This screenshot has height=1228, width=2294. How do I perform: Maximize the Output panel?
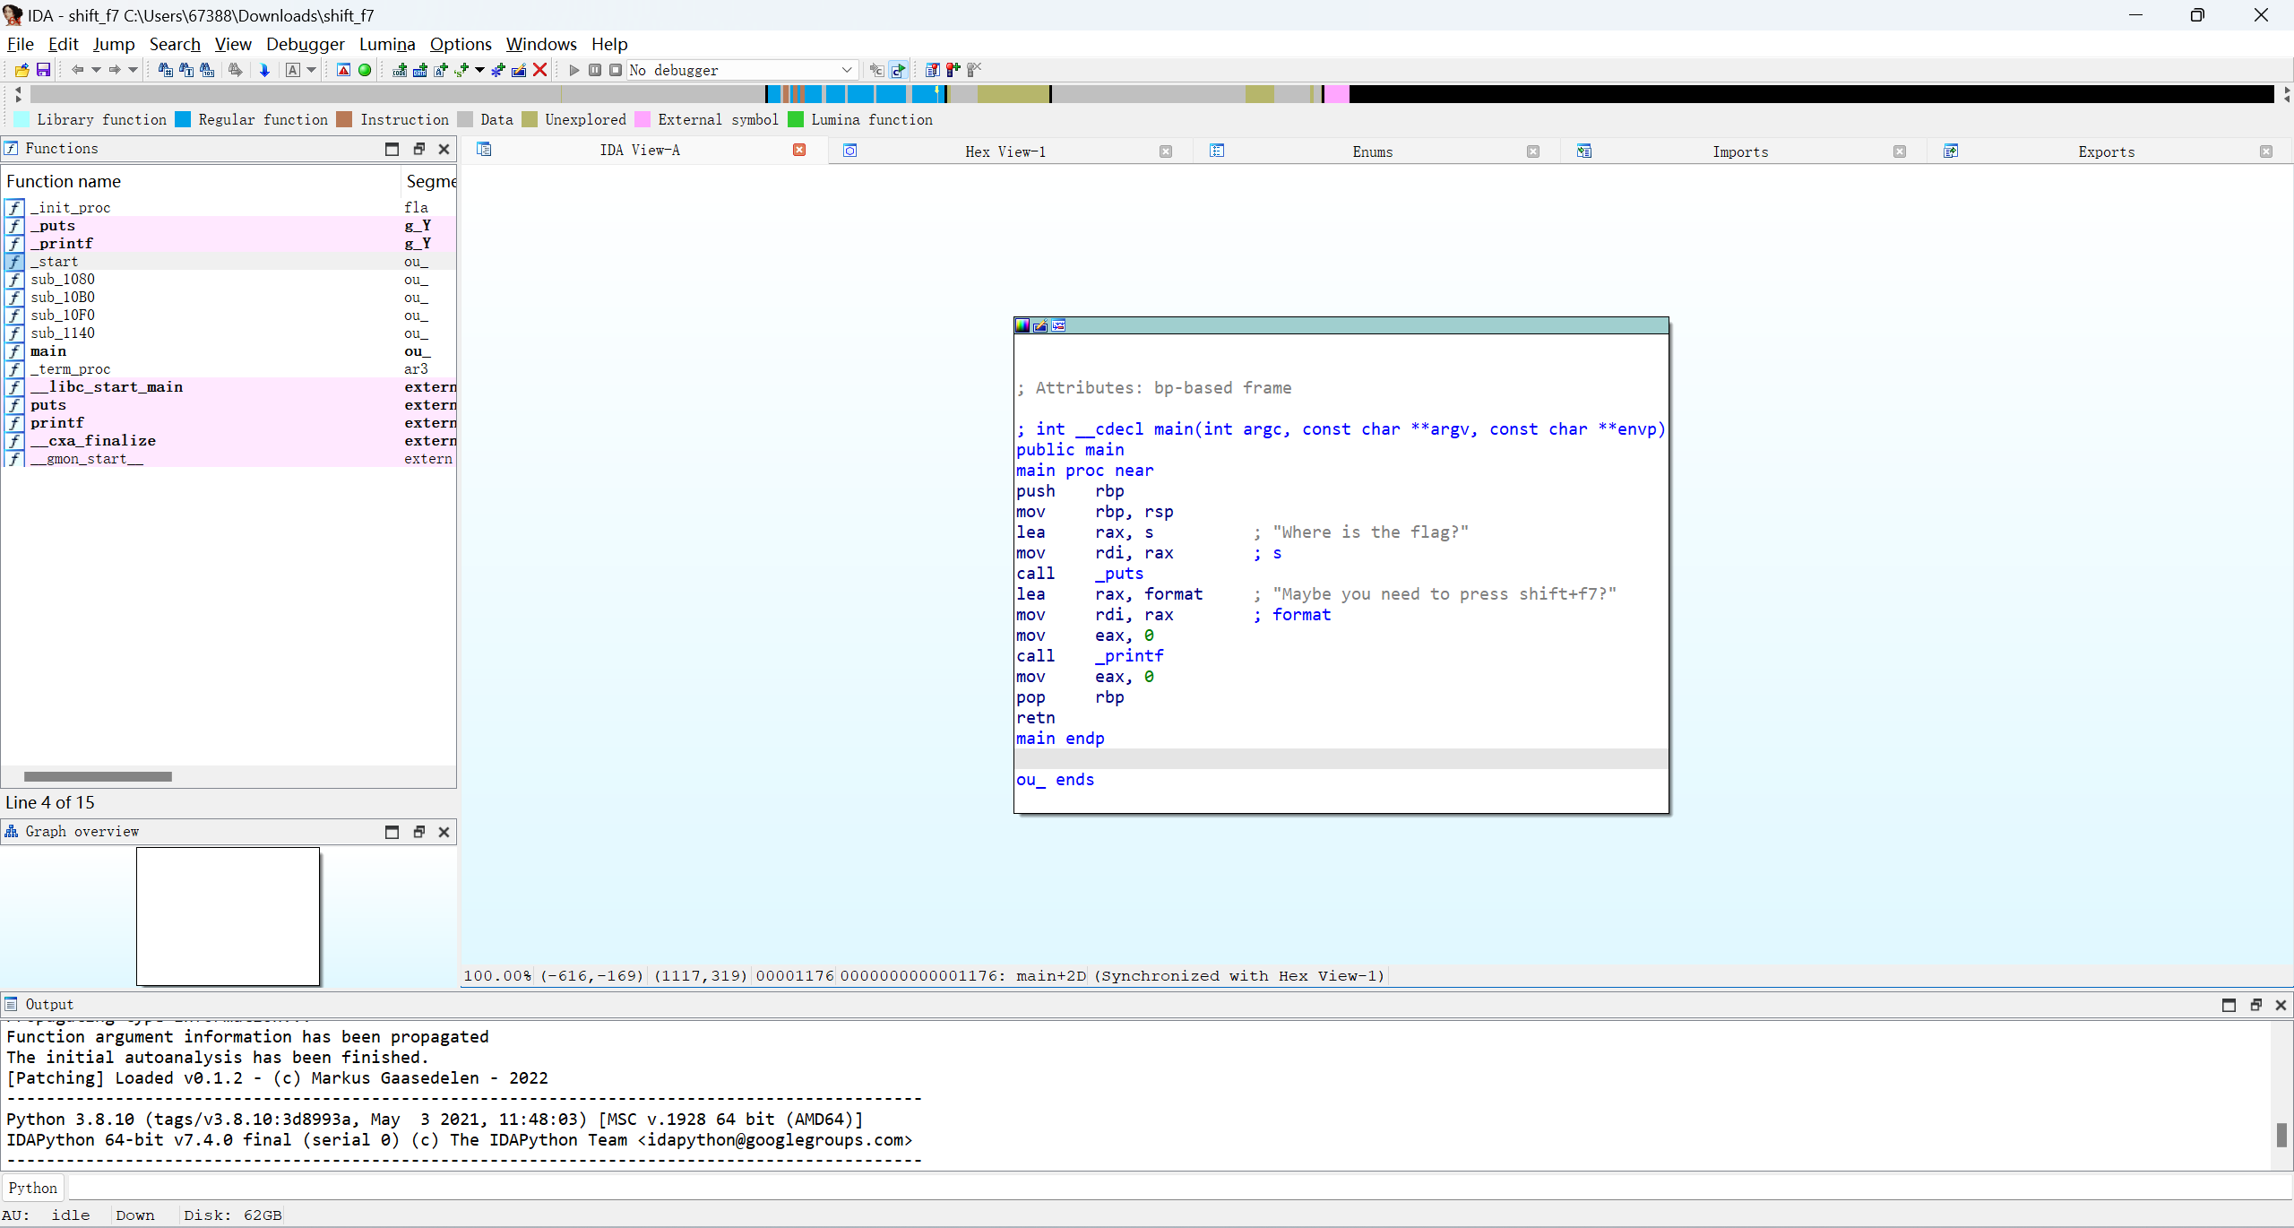coord(2229,1005)
